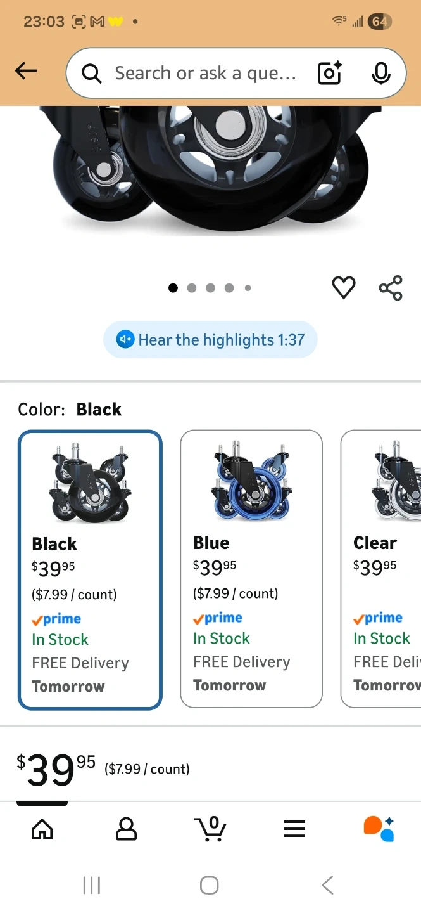Jump to second image dot
The width and height of the screenshot is (421, 913).
192,288
